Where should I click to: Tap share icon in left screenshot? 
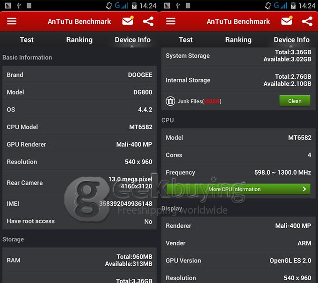(148, 22)
